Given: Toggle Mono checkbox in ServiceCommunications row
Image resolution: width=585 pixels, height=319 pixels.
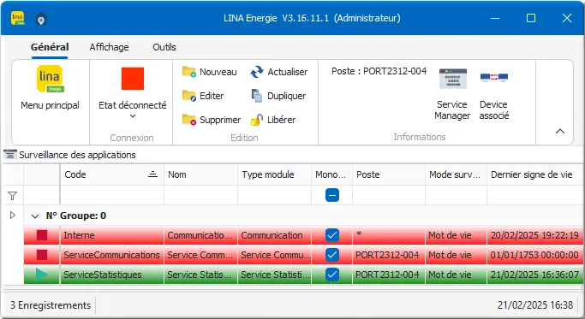Looking at the screenshot, I should pyautogui.click(x=332, y=255).
